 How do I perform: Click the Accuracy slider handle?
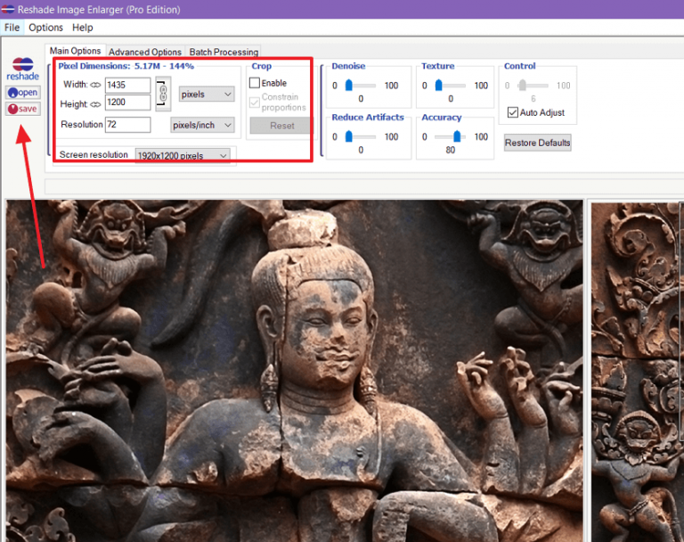[457, 136]
